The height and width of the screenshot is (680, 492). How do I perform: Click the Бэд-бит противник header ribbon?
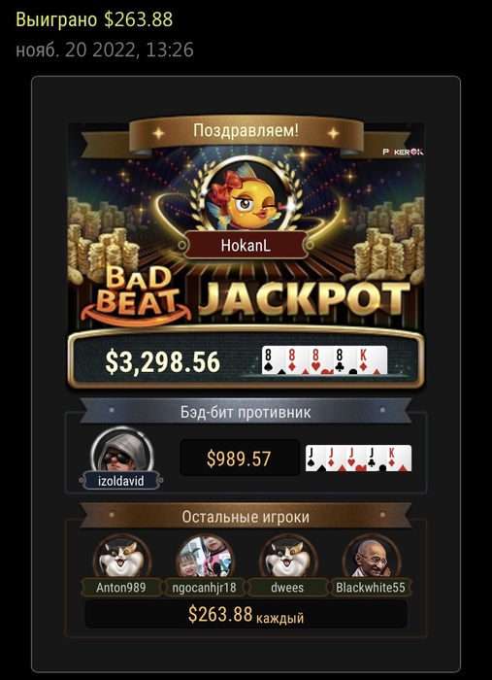click(x=246, y=412)
